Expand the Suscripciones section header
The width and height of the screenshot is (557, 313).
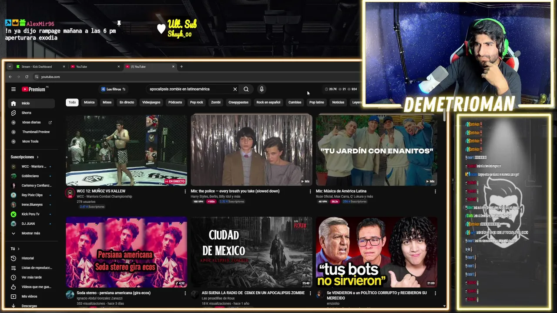24,157
